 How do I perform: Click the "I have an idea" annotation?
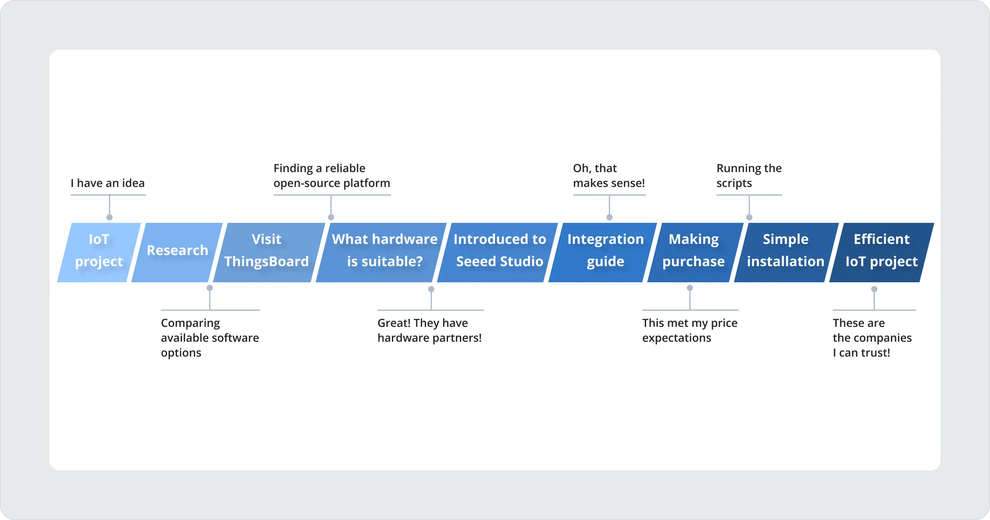tap(108, 183)
